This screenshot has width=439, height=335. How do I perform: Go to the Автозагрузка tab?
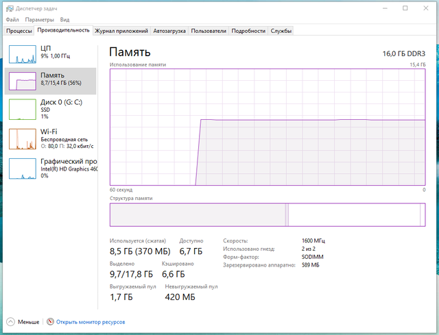coord(169,31)
